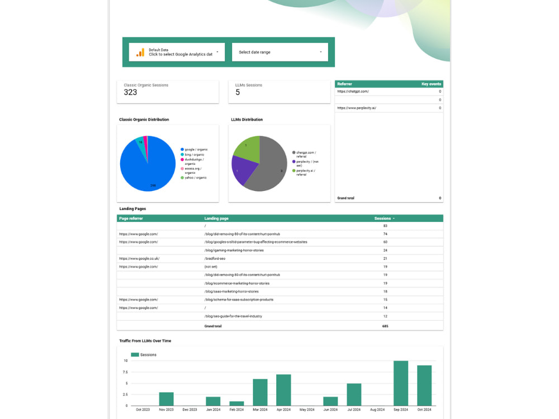Click the googles-srsltid-parameter-bug landing page cell

pyautogui.click(x=255, y=242)
